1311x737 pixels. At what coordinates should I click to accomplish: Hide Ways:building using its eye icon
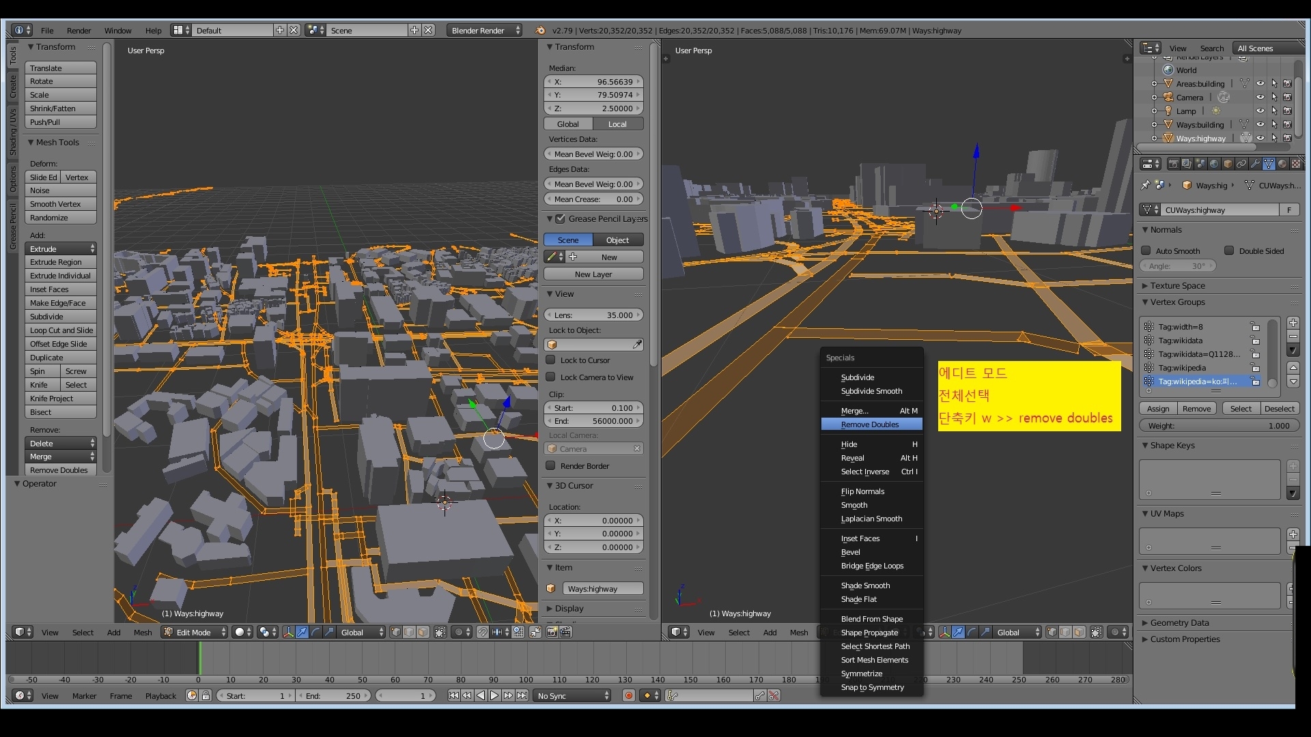click(x=1260, y=125)
